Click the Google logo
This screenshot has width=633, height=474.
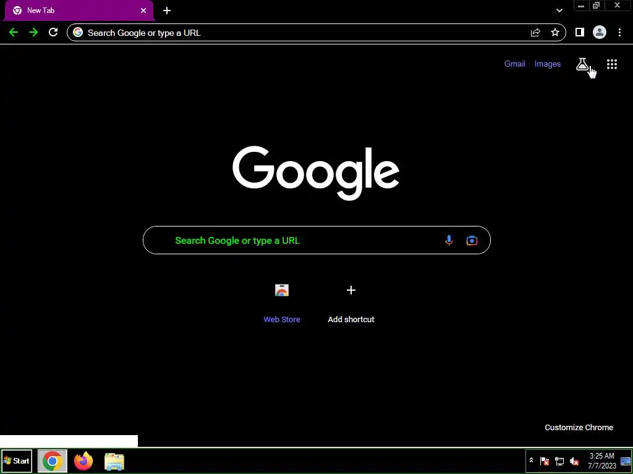(316, 173)
